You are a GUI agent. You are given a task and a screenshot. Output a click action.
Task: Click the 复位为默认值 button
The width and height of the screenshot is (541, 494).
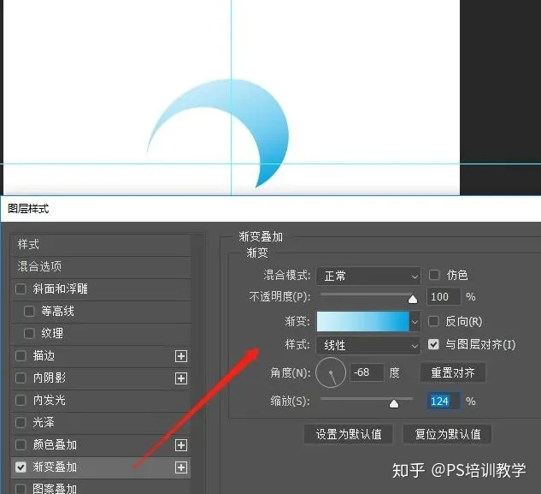pyautogui.click(x=448, y=434)
